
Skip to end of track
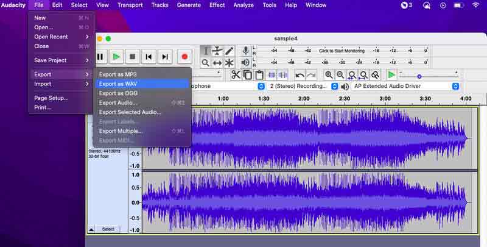point(165,57)
